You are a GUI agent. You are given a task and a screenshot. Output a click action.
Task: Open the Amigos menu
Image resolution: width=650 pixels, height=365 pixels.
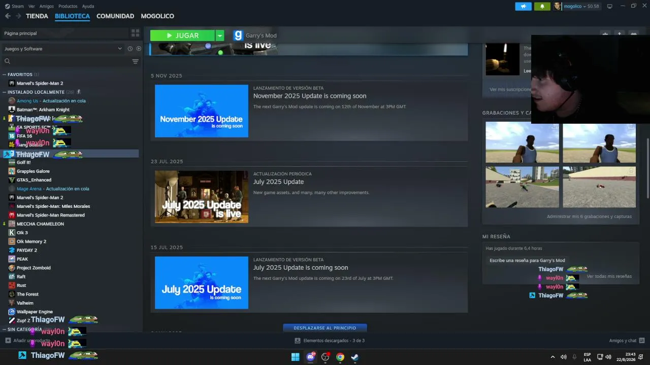[x=46, y=6]
